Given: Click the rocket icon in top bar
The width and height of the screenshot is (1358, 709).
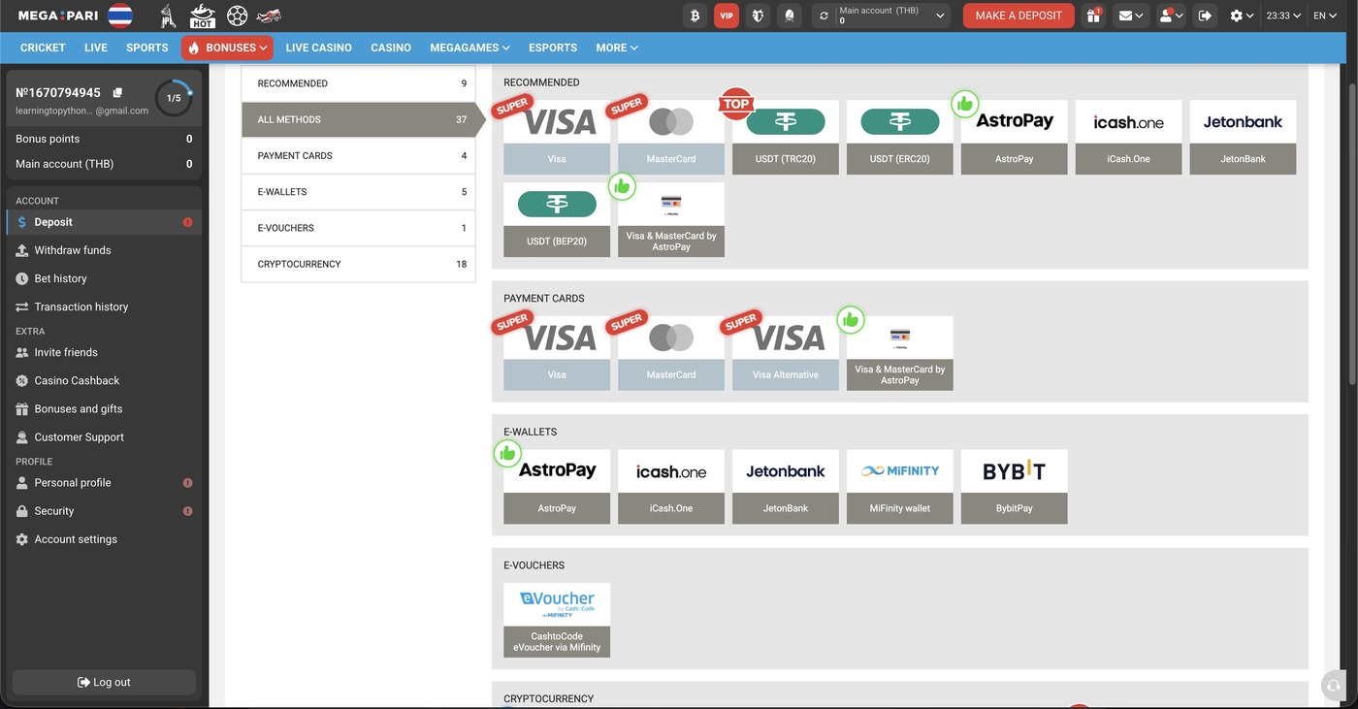Looking at the screenshot, I should click(x=790, y=16).
